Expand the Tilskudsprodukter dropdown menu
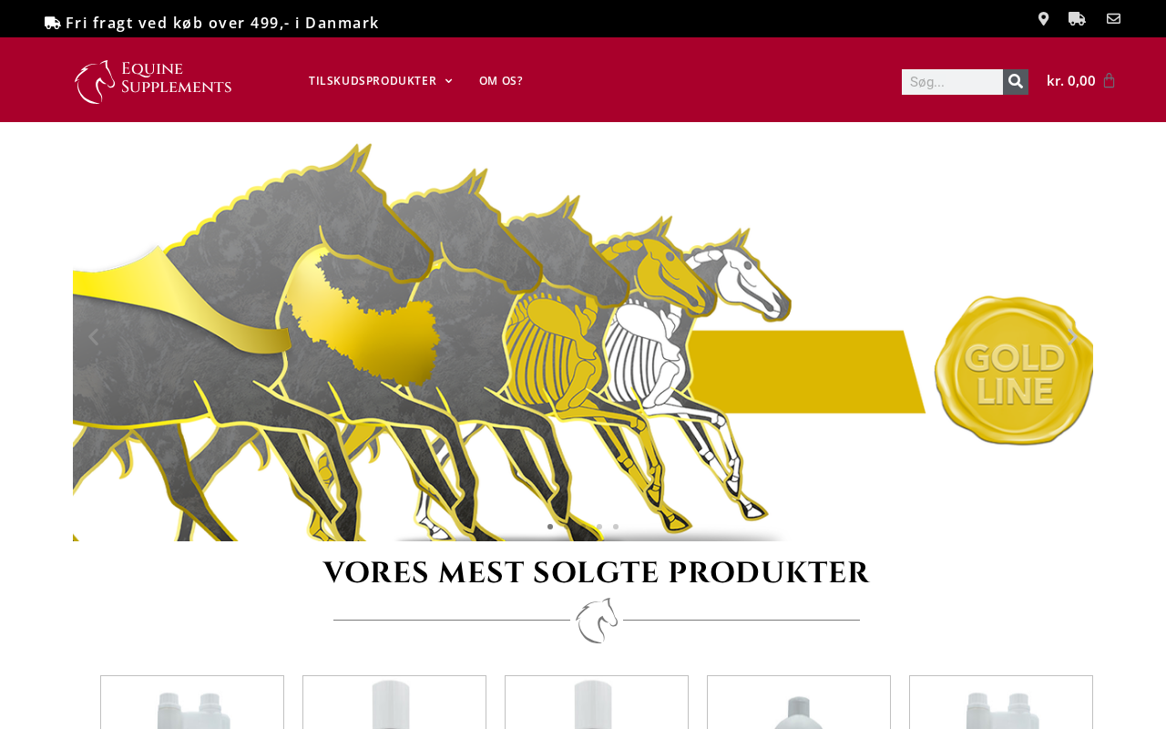1166x729 pixels. click(380, 81)
